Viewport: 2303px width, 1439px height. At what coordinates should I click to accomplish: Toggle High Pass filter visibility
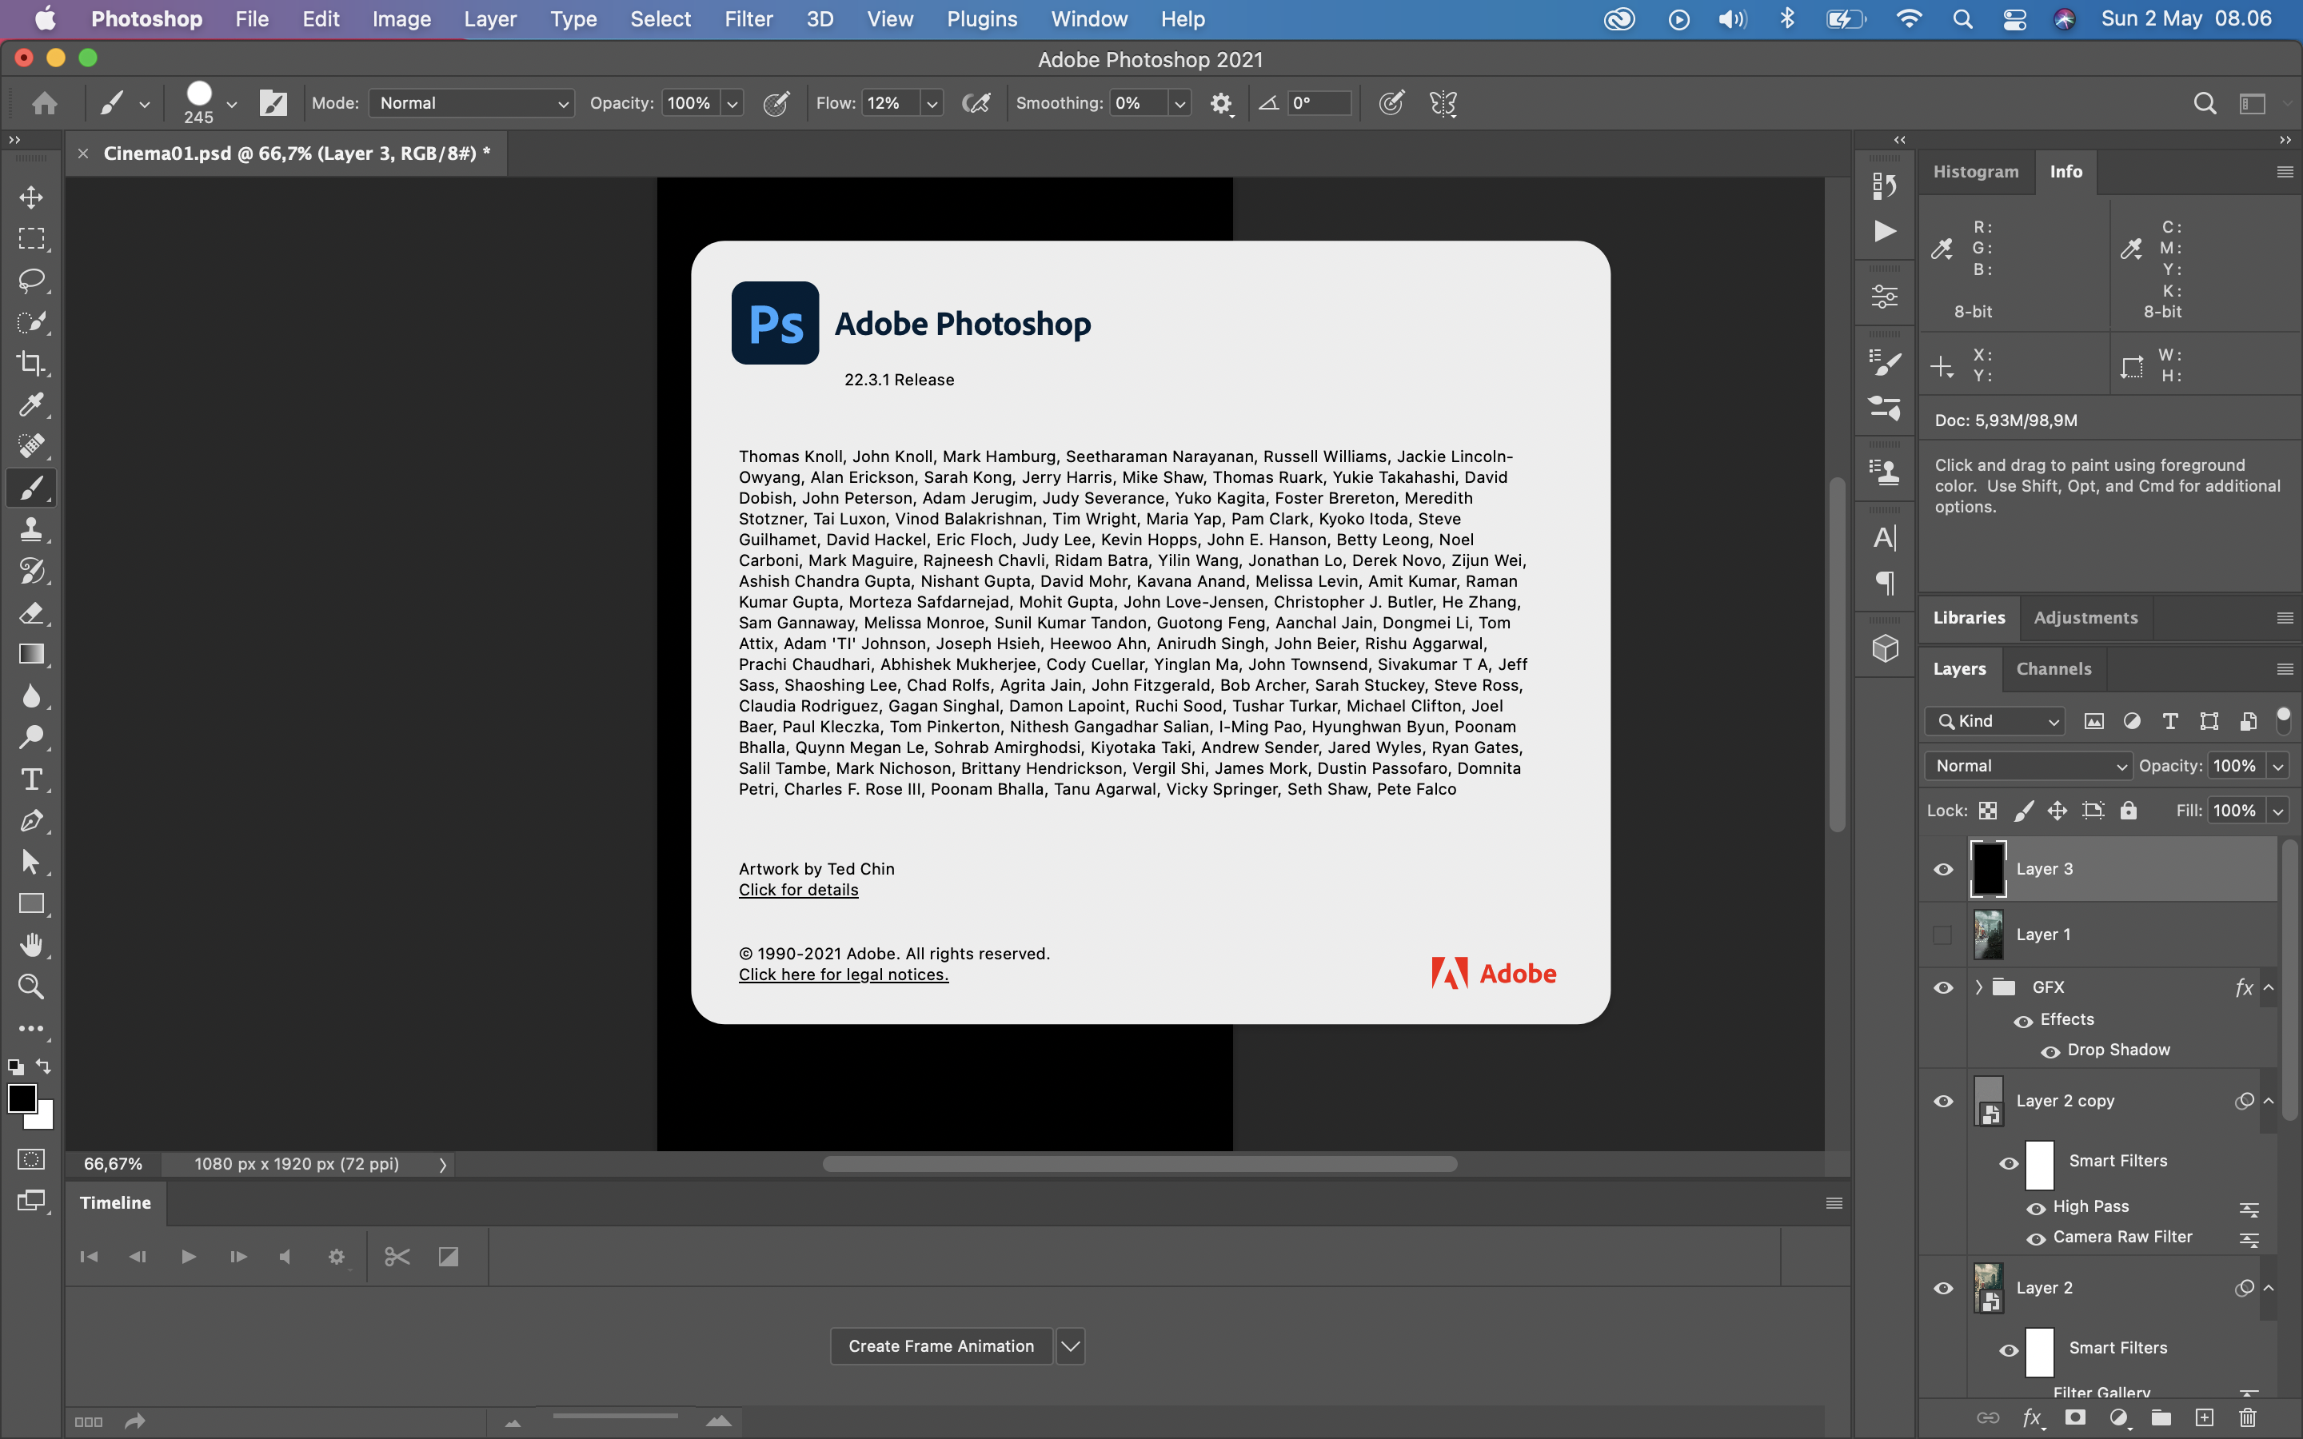coord(2037,1208)
